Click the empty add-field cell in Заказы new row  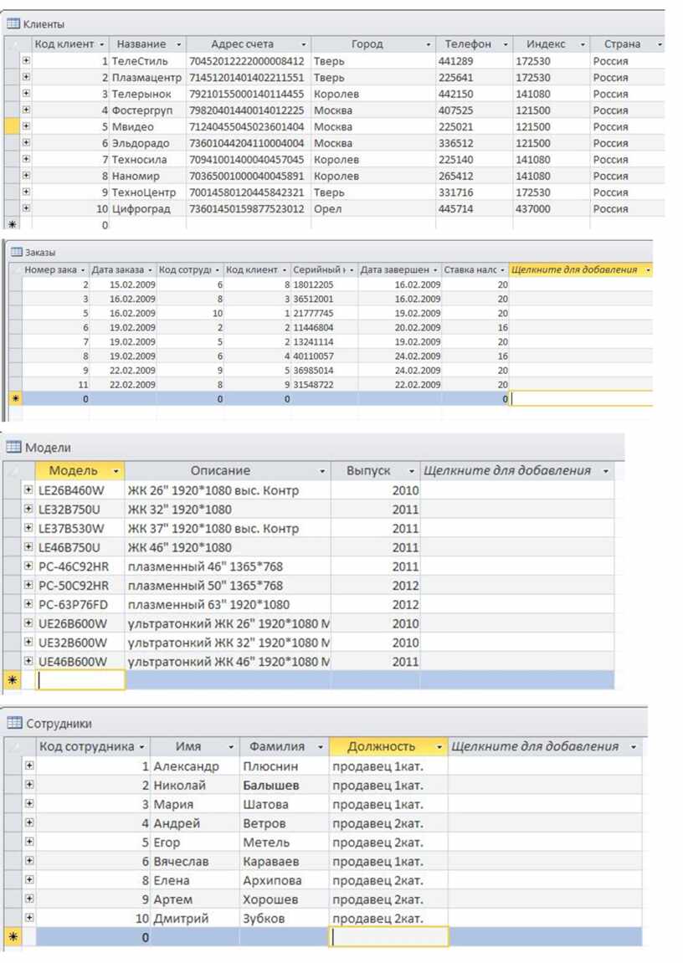tap(581, 398)
